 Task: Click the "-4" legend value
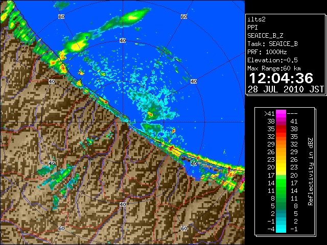pos(271,229)
